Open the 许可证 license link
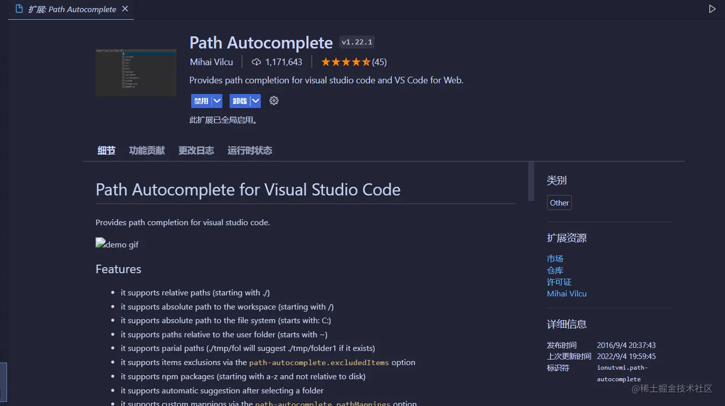 (559, 282)
